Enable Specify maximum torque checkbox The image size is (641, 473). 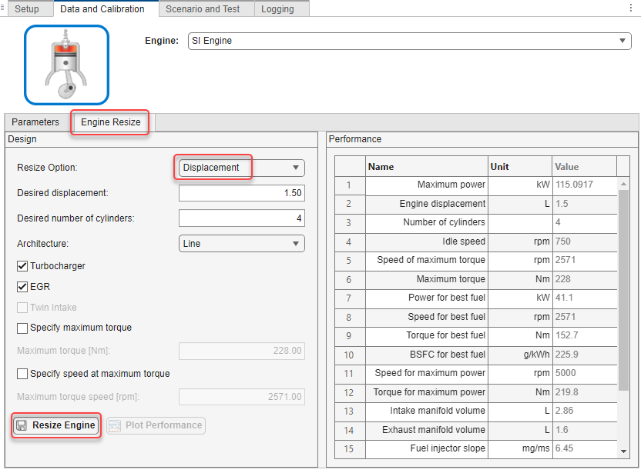point(22,328)
